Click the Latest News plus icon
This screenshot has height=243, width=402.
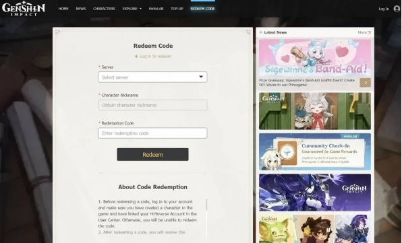pos(261,32)
